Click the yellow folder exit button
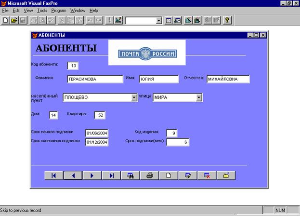The height and width of the screenshot is (216, 300). tap(226, 175)
